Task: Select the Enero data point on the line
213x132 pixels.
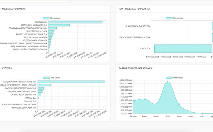Action: pos(145,99)
